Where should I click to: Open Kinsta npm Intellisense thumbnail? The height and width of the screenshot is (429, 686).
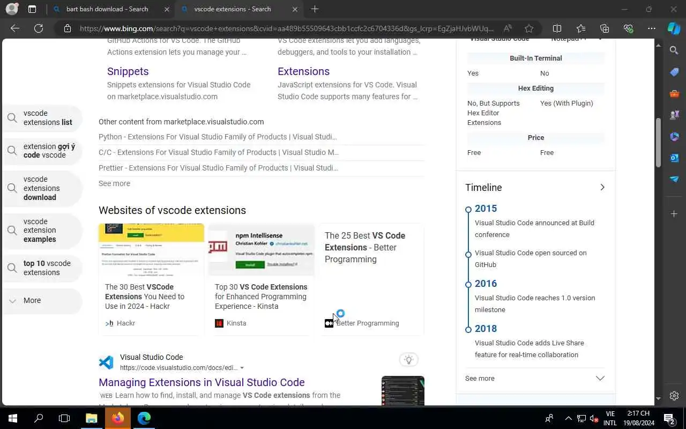261,250
